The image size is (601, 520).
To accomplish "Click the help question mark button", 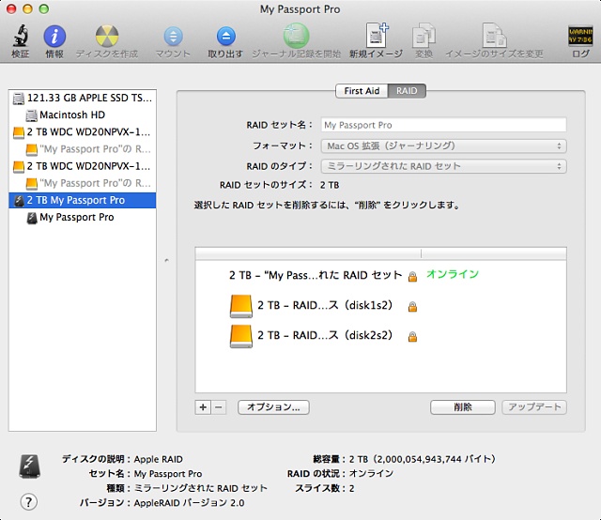I will point(29,501).
